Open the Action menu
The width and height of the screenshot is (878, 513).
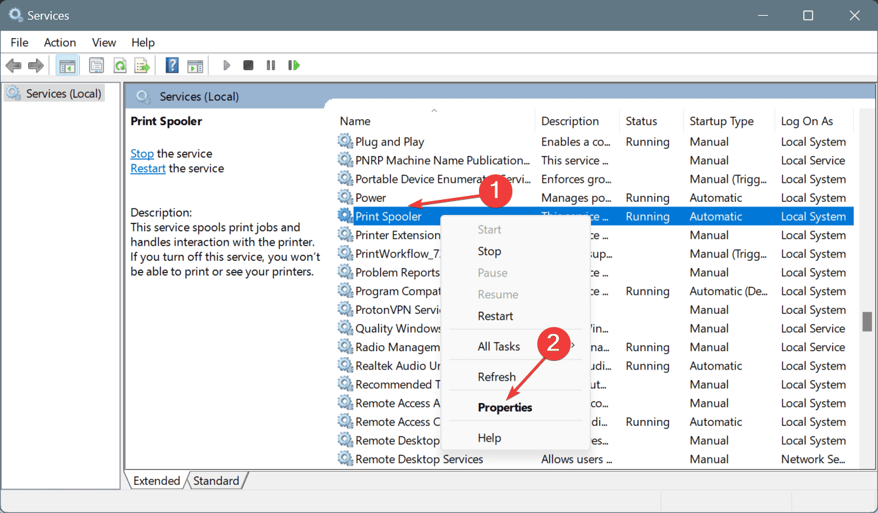point(60,43)
